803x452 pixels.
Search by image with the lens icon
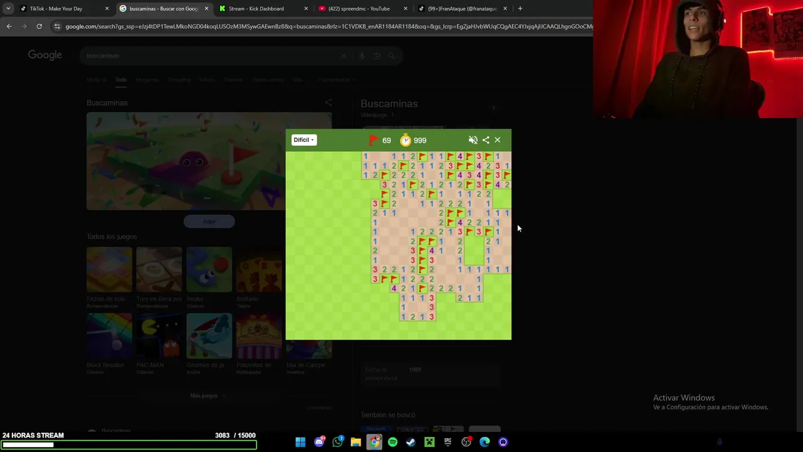coord(376,56)
